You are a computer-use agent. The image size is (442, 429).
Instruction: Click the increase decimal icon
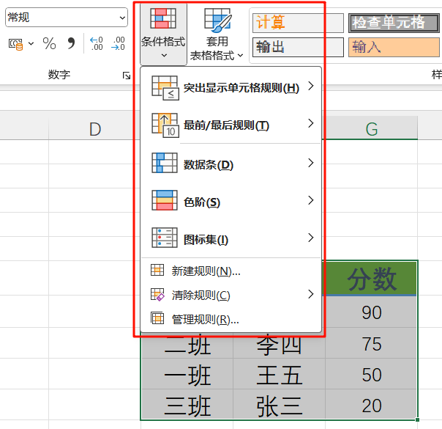[x=97, y=44]
